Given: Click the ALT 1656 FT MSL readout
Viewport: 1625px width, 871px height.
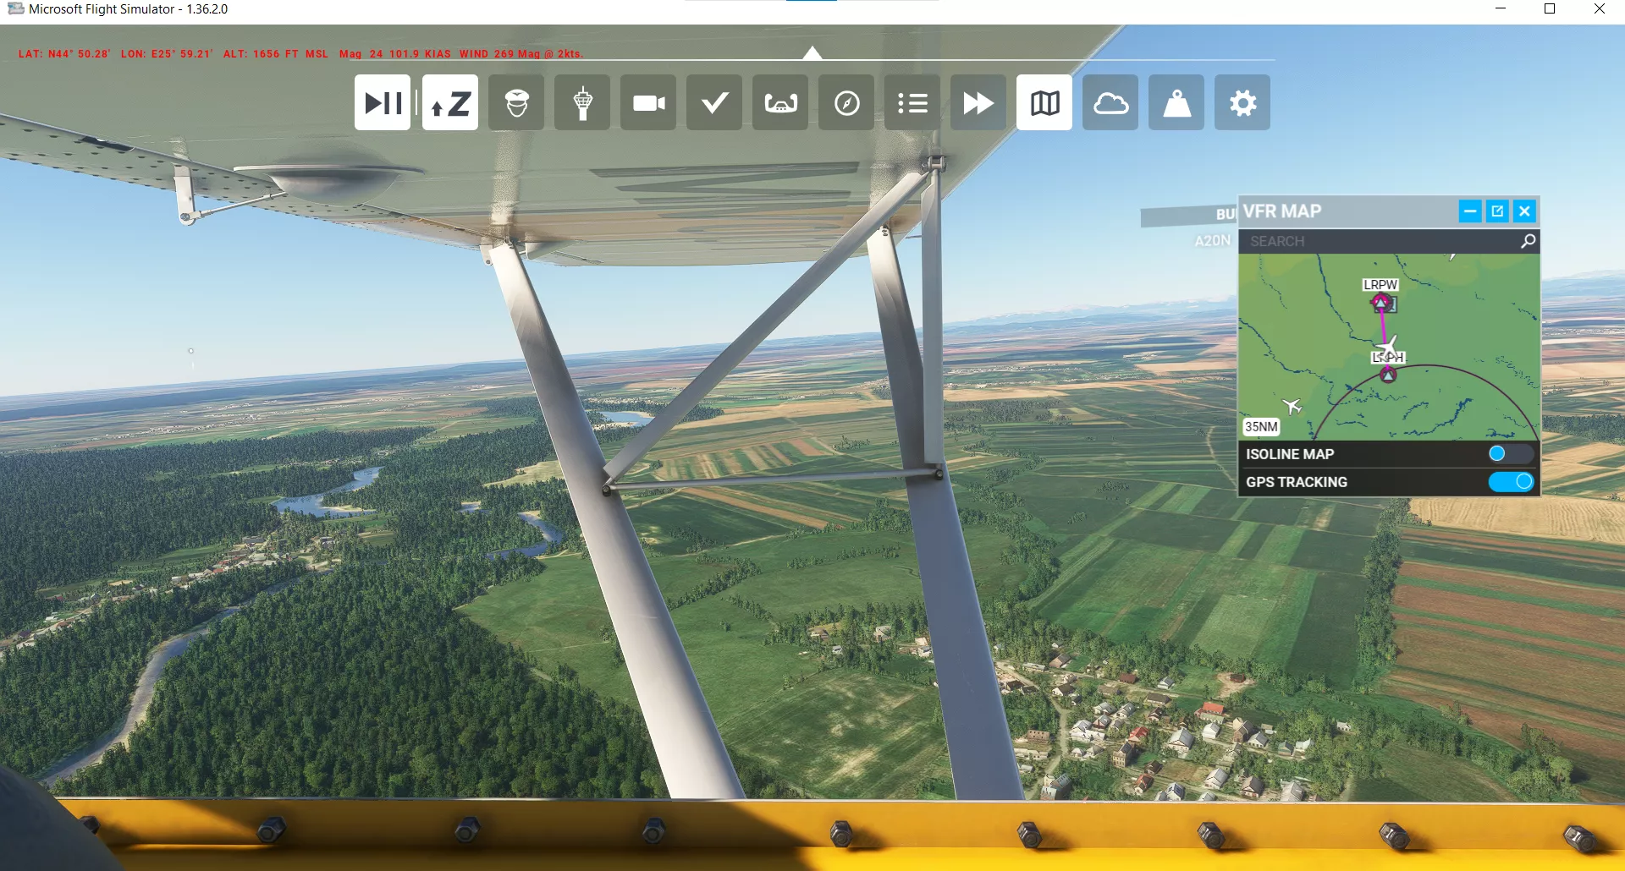Looking at the screenshot, I should click(276, 54).
